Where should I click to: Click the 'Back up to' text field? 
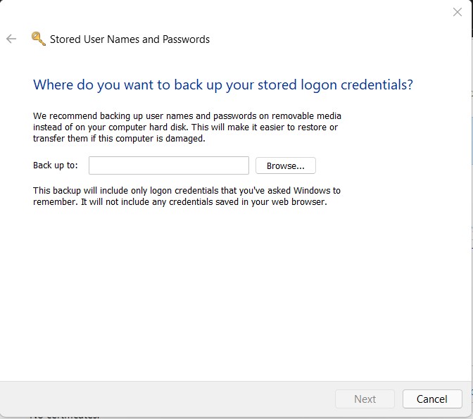point(168,165)
